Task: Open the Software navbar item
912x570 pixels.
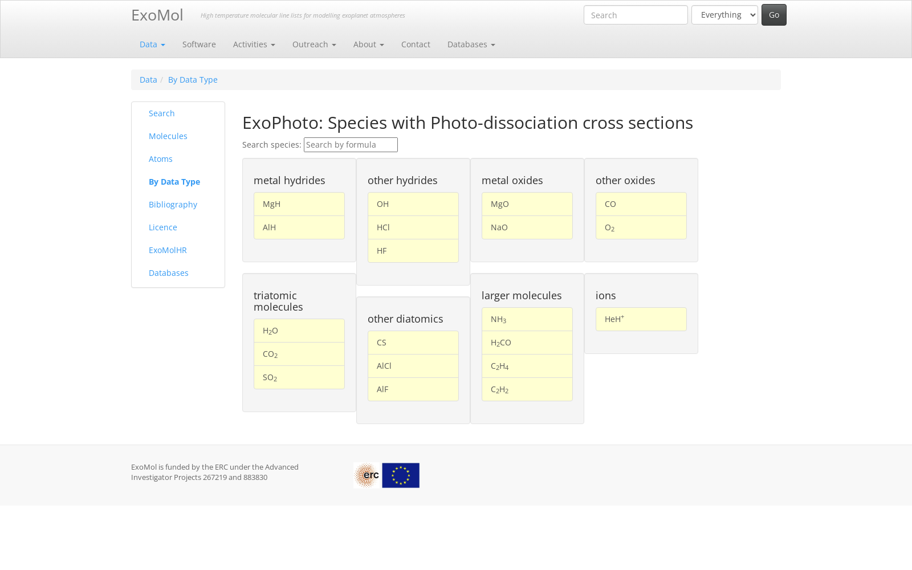Action: coord(199,44)
